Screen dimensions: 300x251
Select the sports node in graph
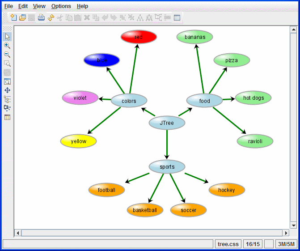tap(167, 167)
